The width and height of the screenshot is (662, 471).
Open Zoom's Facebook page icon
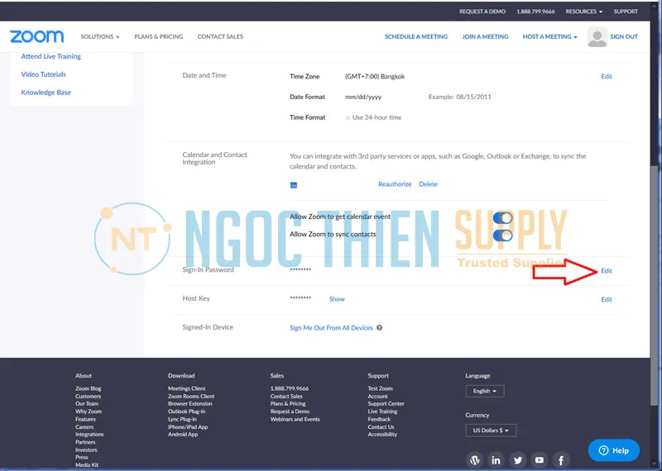(x=561, y=459)
